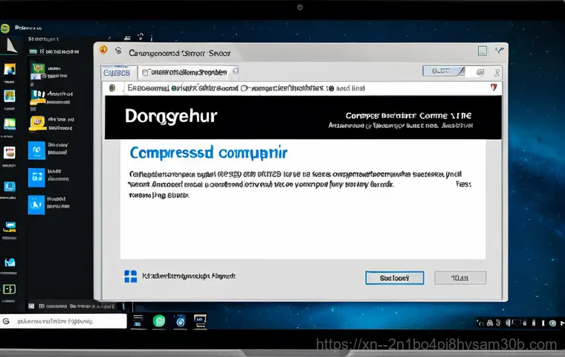Screen dimensions: 565x357
Task: Click the small square icon at start menu bottom
Action: 31,306
